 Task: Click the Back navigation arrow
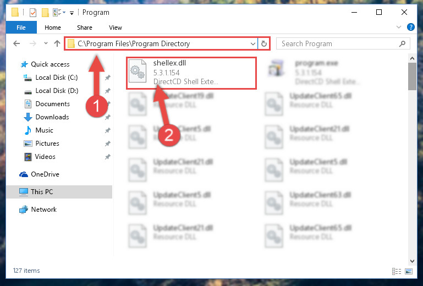click(x=17, y=43)
